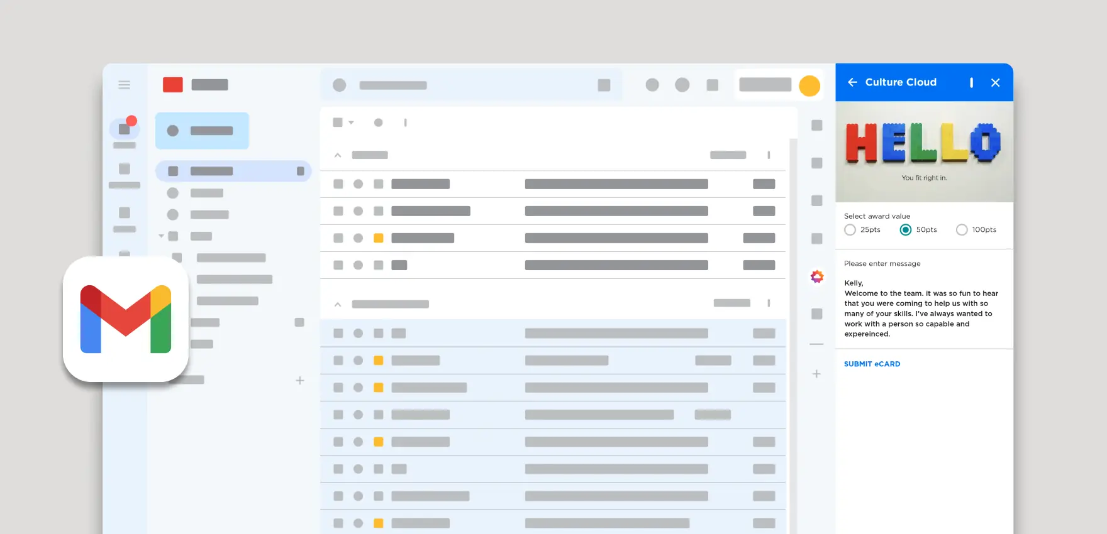Screen dimensions: 1107x534
Task: Open the colorful Culture Cloud add-on icon
Action: tap(817, 276)
